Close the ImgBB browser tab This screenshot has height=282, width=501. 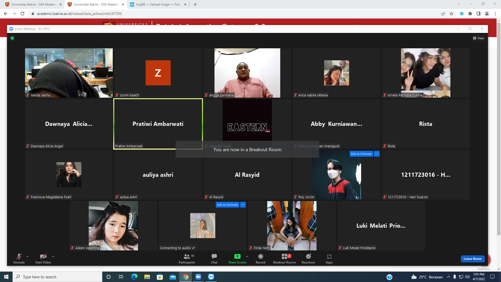pyautogui.click(x=185, y=4)
